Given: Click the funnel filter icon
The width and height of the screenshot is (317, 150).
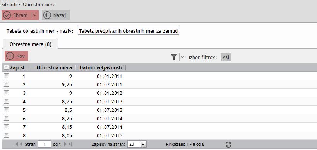Looking at the screenshot, I should [x=174, y=57].
